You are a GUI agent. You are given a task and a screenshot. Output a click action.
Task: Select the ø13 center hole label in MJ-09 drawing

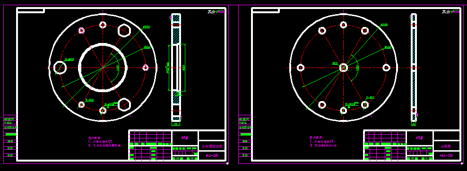coord(335,63)
